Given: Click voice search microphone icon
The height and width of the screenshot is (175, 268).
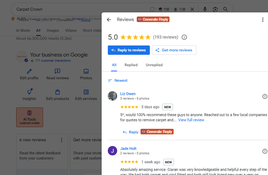Looking at the screenshot, I should click(204, 9).
